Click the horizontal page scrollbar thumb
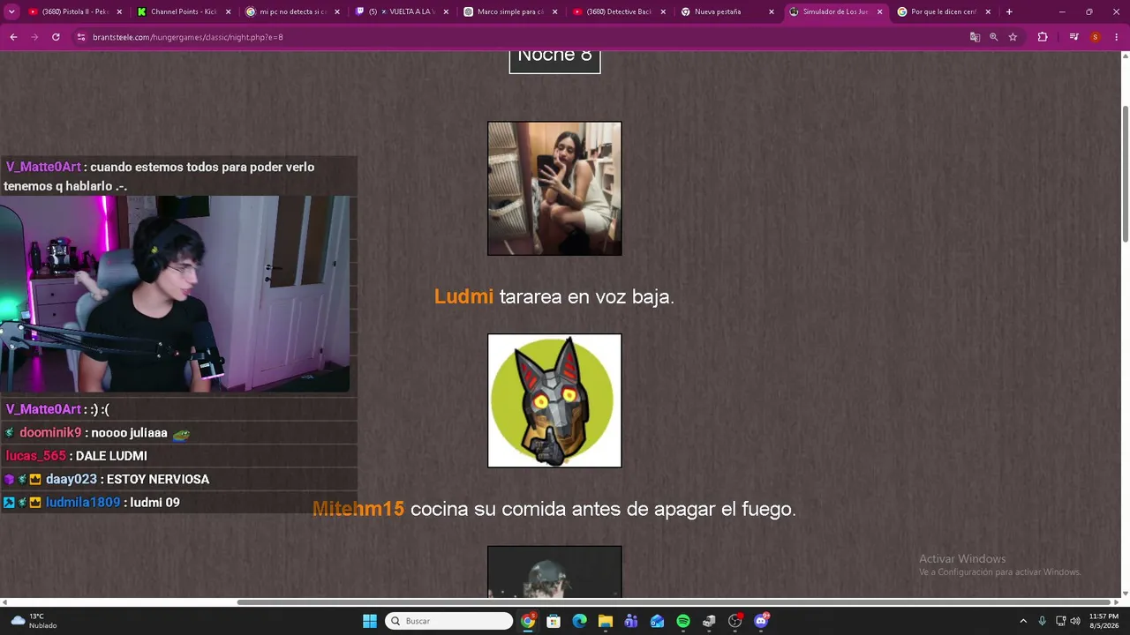 673,602
